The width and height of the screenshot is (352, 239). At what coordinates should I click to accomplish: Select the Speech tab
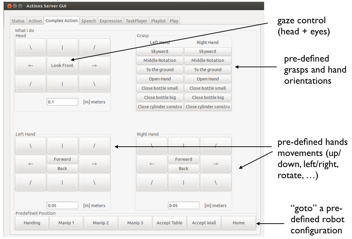[x=89, y=21]
